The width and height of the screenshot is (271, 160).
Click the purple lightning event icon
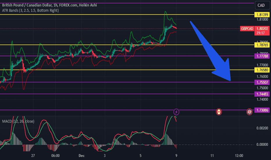click(x=176, y=112)
